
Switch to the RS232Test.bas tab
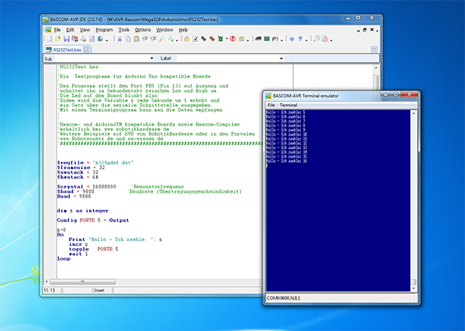coord(66,49)
